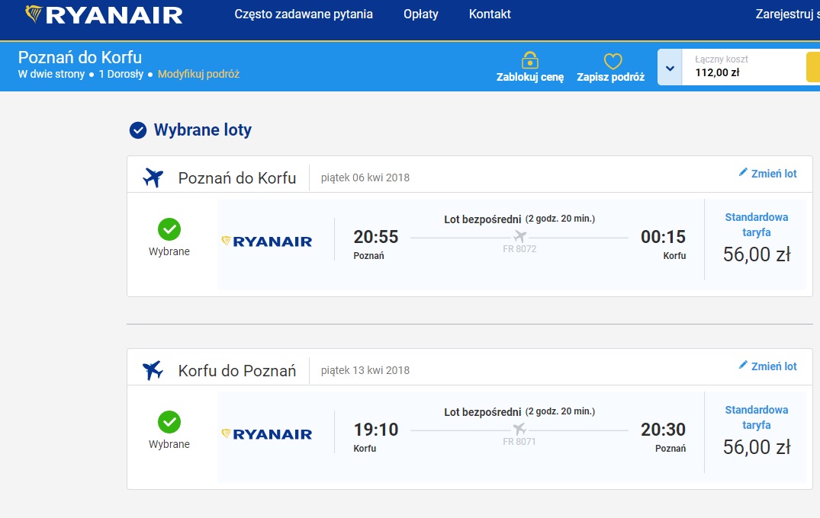This screenshot has height=518, width=820.
Task: Open the Opłaty menu item
Action: tap(420, 14)
